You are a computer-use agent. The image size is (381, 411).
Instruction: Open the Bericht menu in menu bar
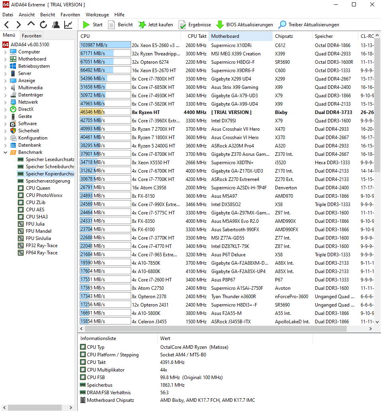(48, 15)
